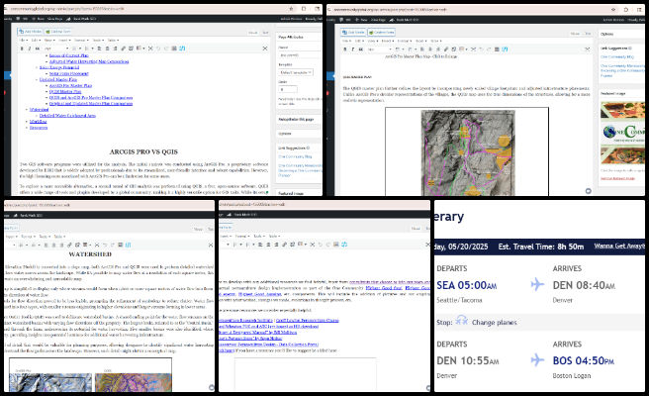This screenshot has width=649, height=396.
Task: Click Rank Math SEO in ARCGIS PRO VS QGIS admin bar
Action: pyautogui.click(x=84, y=19)
